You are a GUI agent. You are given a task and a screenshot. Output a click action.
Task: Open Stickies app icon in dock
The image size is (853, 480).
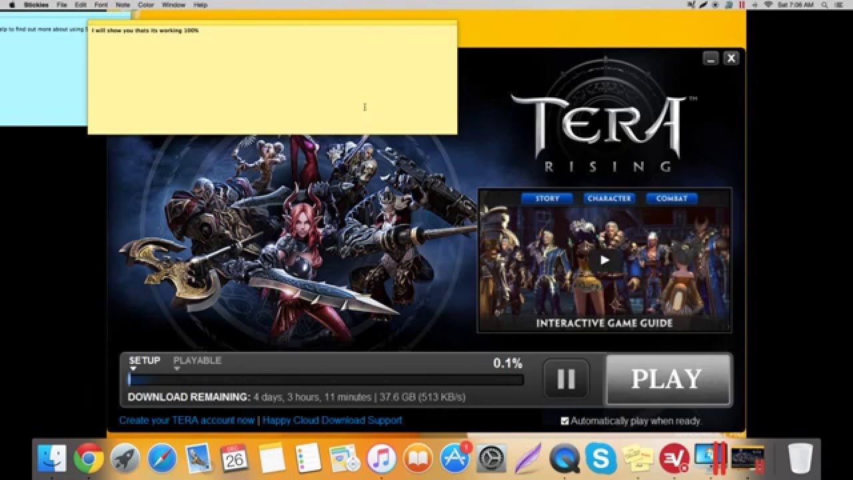[637, 458]
